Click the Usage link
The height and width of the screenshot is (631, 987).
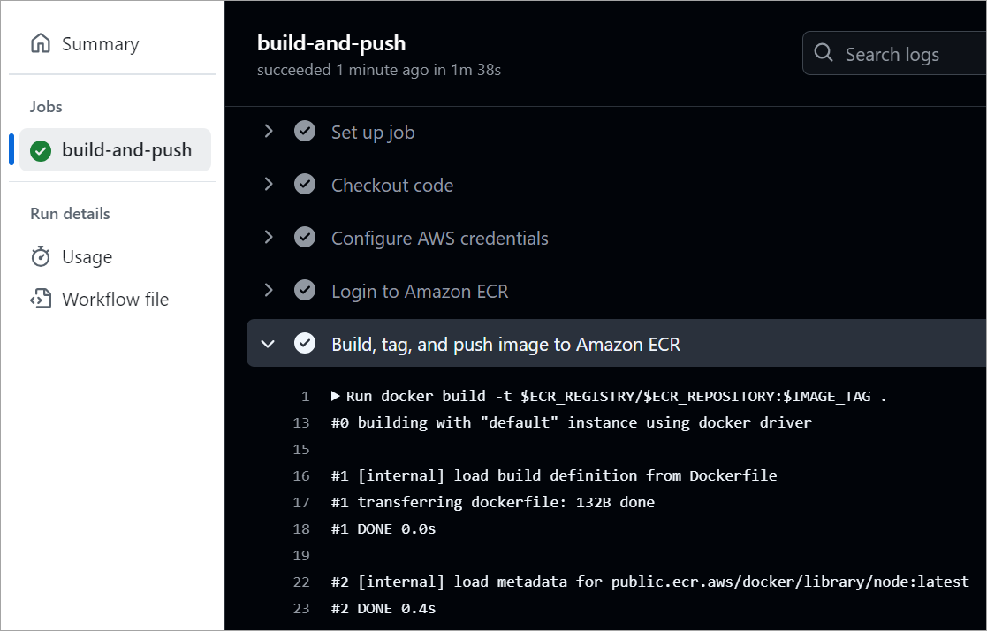86,257
